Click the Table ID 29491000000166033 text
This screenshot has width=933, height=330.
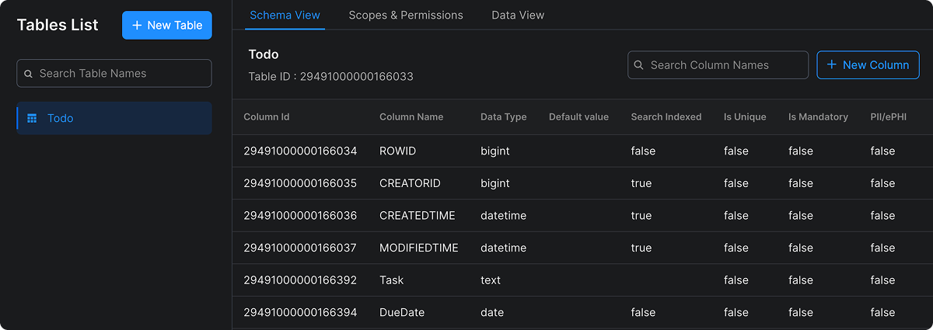pos(331,76)
